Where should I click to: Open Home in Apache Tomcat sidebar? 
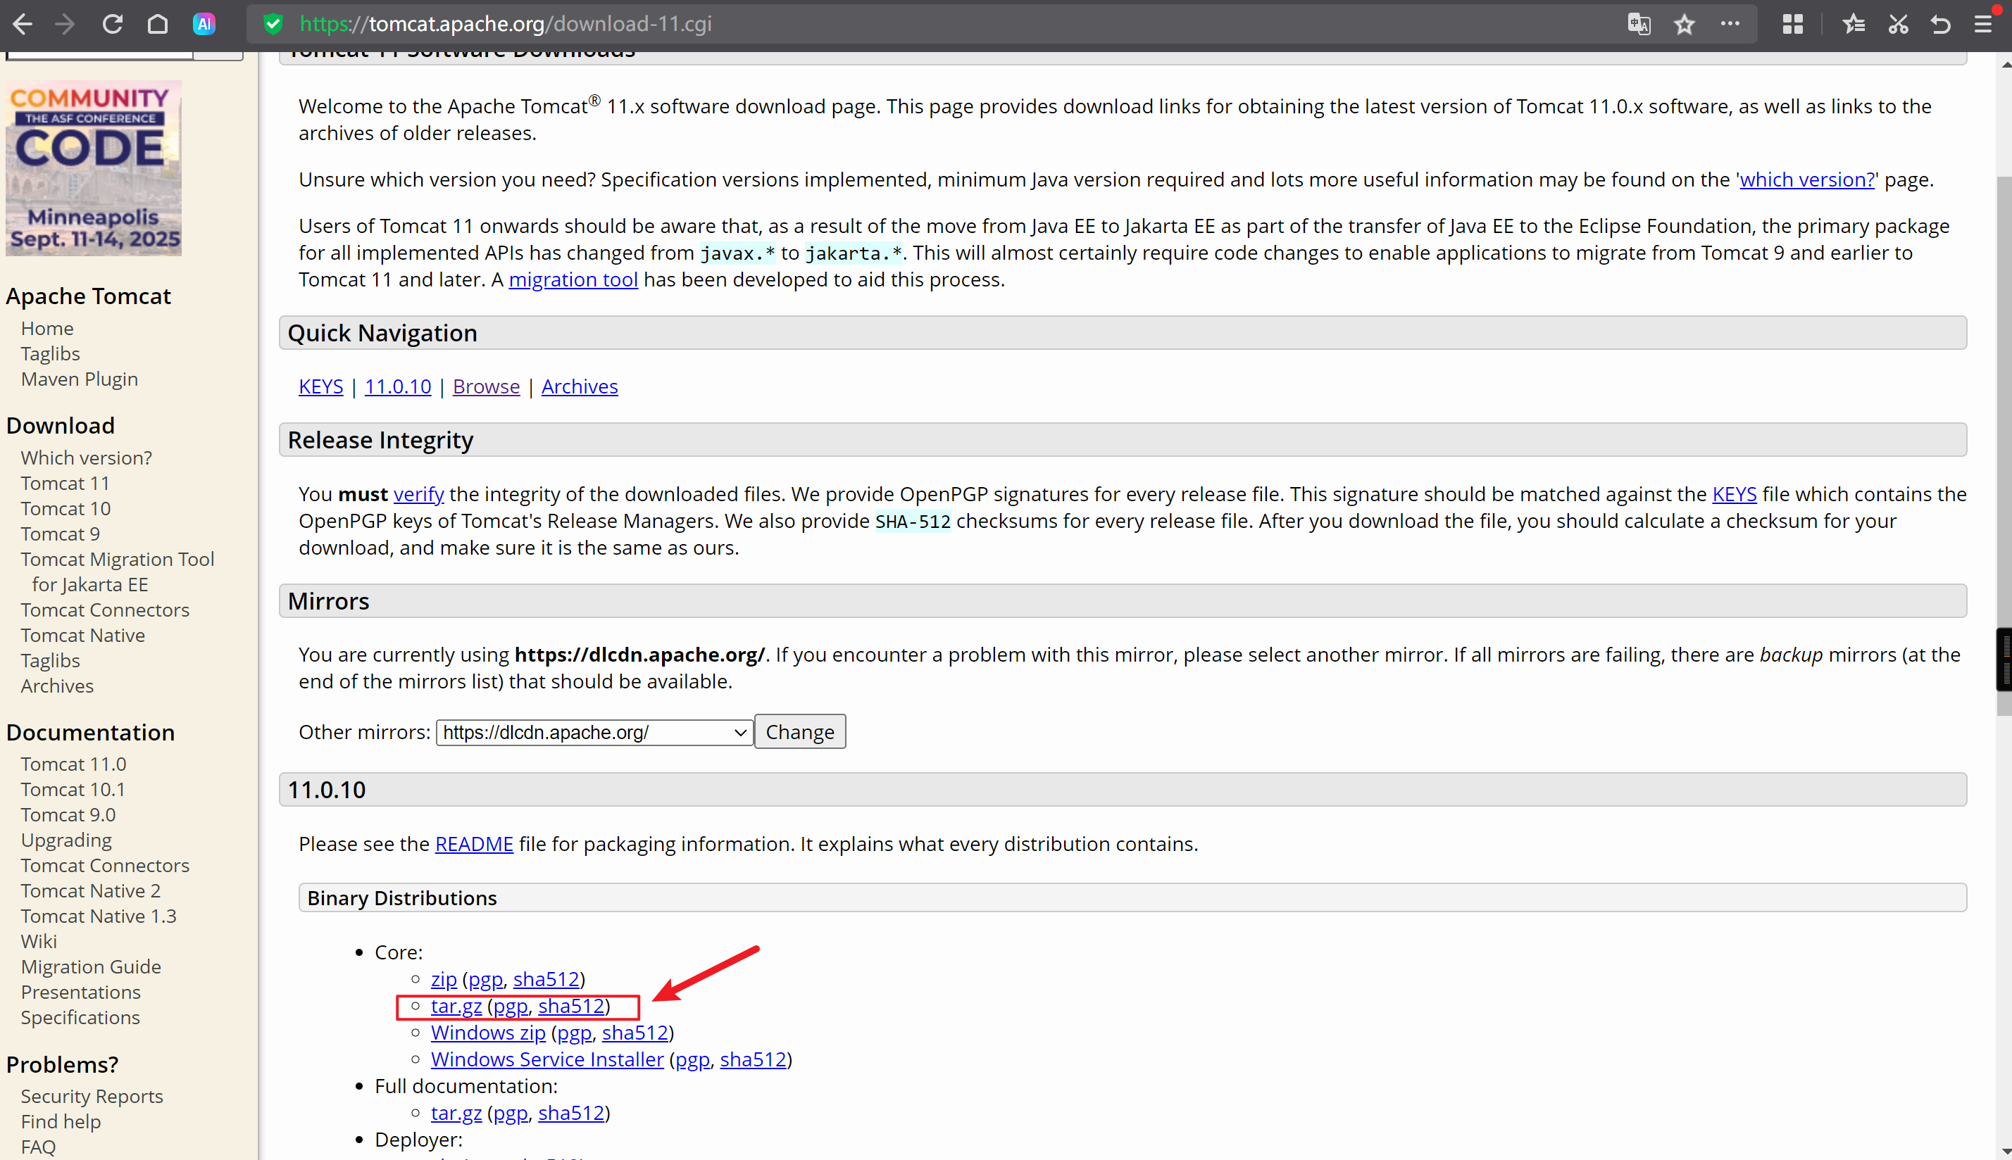(47, 328)
